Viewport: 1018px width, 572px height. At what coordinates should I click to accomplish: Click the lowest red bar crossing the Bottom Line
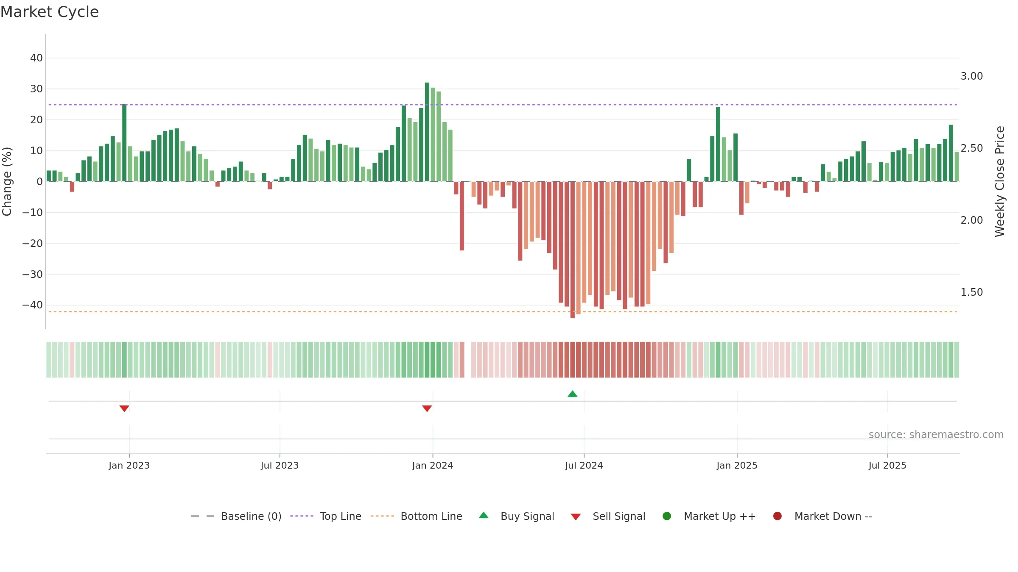tap(573, 250)
